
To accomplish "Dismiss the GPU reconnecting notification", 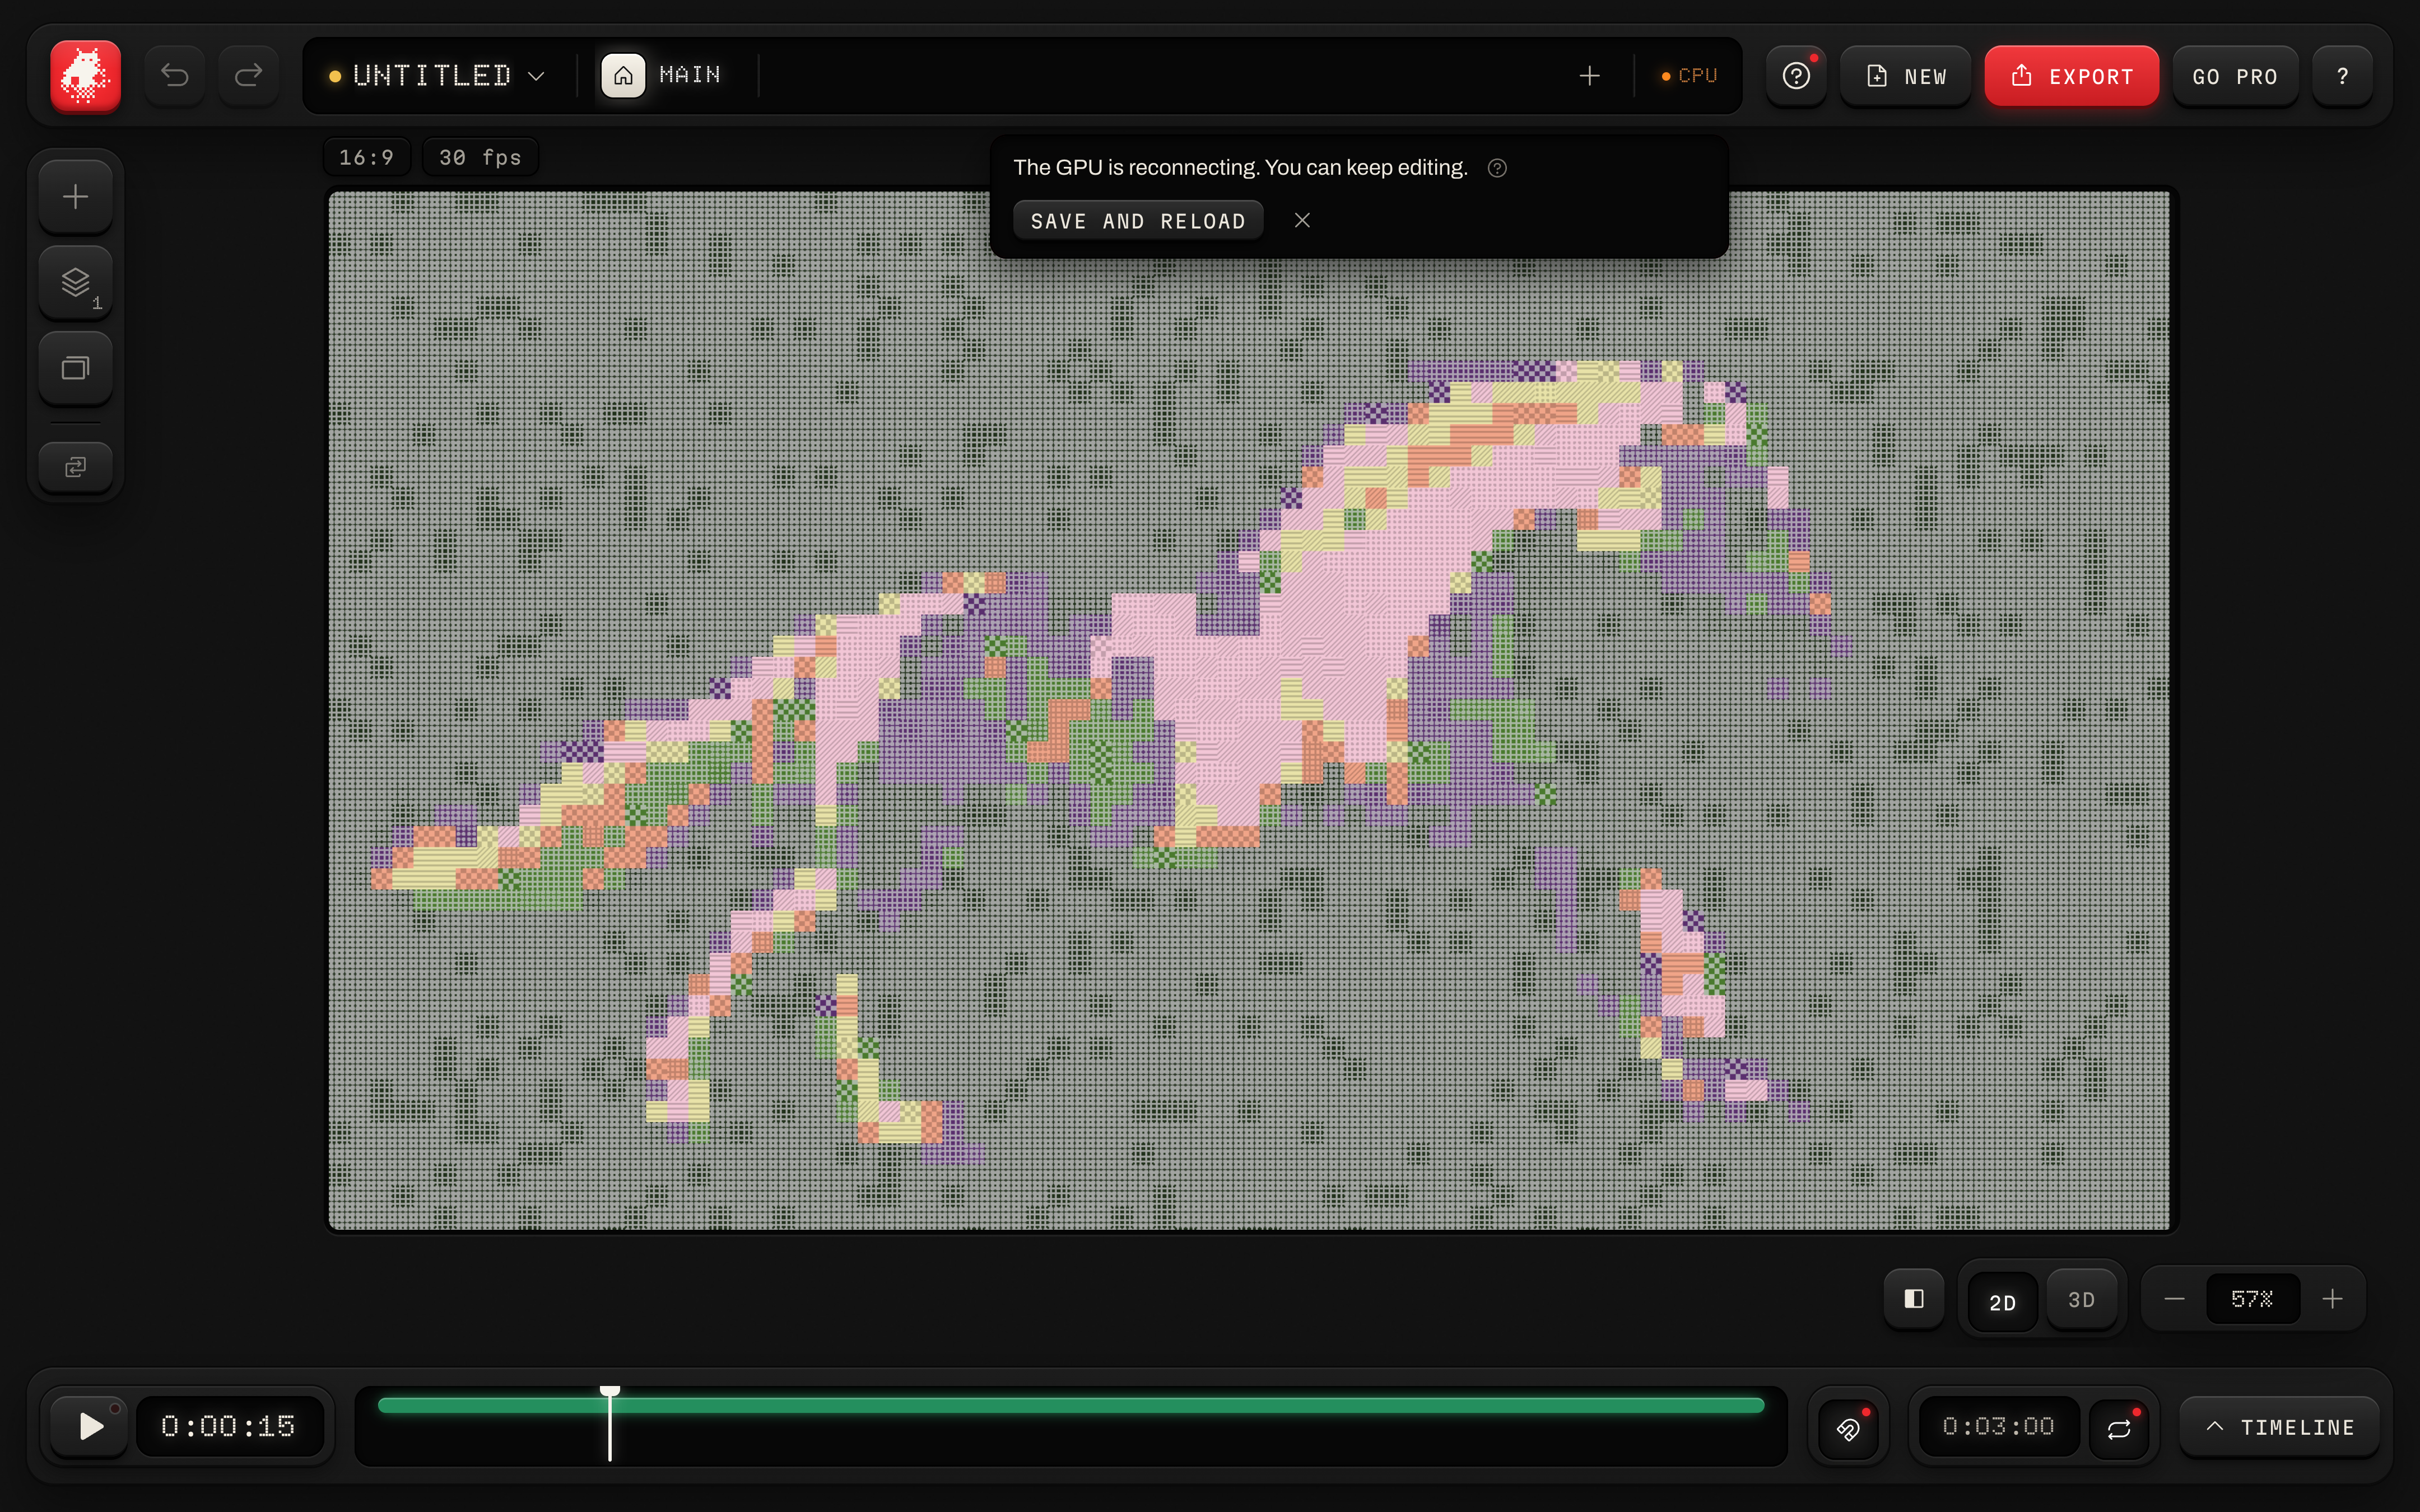I will pos(1302,221).
